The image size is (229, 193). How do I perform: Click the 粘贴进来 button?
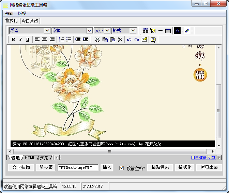pos(160,167)
